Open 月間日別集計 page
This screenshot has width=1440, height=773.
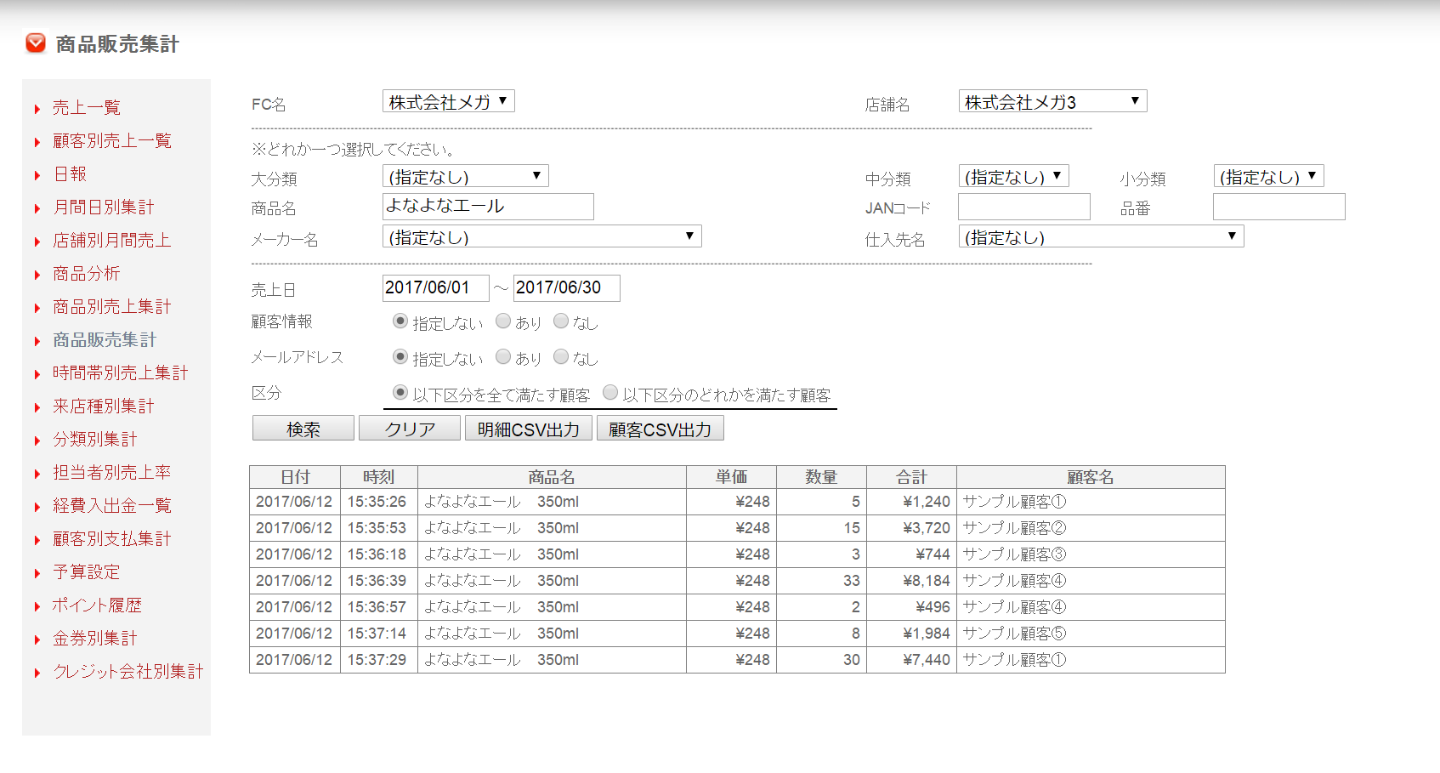click(x=104, y=207)
